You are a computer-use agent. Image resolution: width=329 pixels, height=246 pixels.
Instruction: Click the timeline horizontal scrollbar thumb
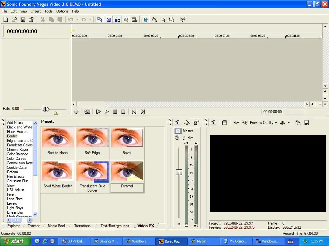coord(92,104)
